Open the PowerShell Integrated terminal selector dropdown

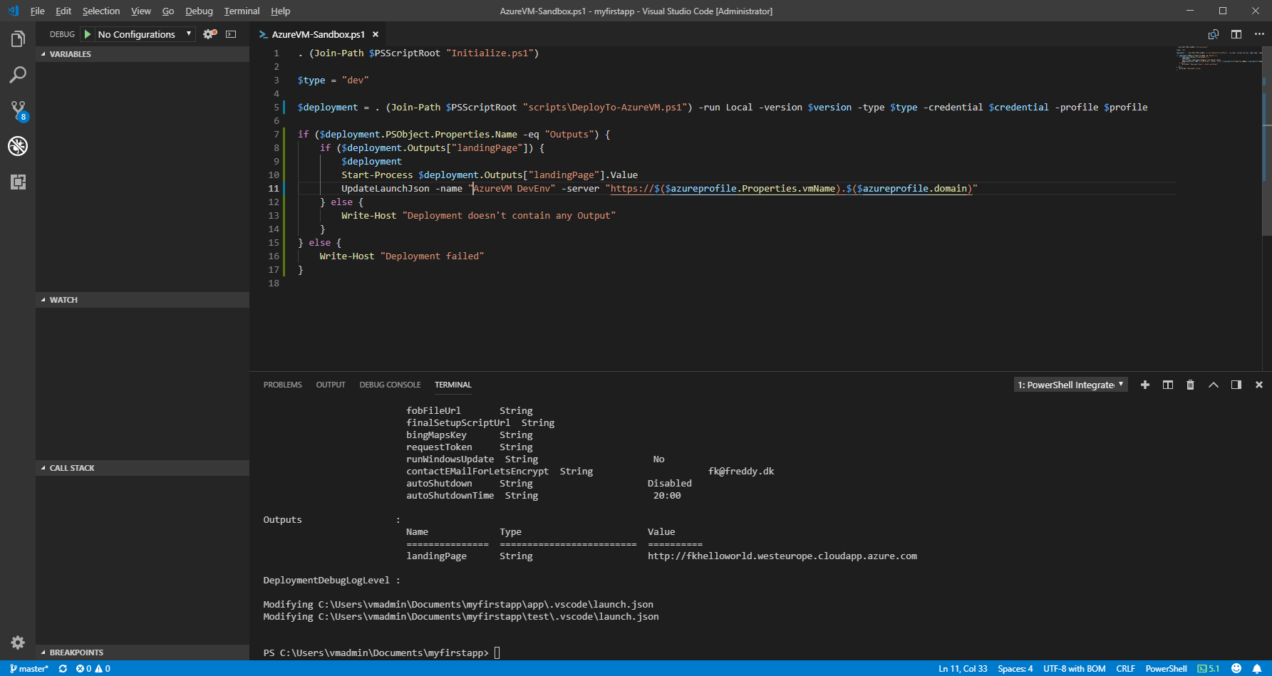pos(1070,385)
